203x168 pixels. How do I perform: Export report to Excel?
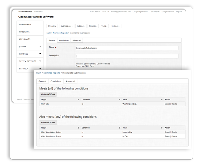pos(92,66)
